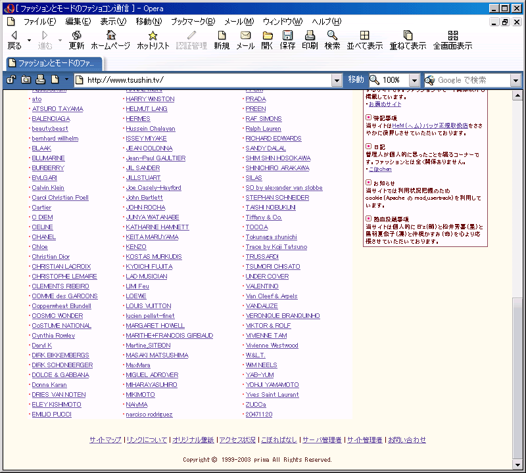526x473 pixels.
Task: Open the HERMES brand link
Action: click(x=138, y=119)
